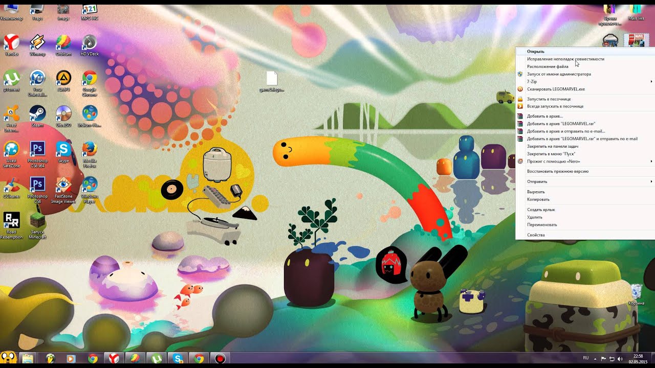The image size is (655, 368).
Task: Switch to the recording app in taskbar
Action: pyautogui.click(x=220, y=358)
